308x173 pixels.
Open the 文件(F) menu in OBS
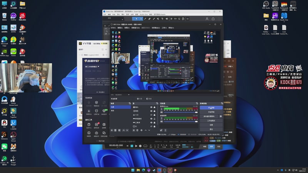pyautogui.click(x=113, y=28)
